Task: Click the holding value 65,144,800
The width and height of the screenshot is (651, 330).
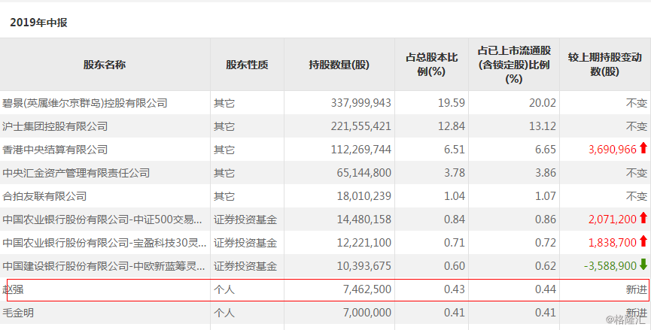Action: pyautogui.click(x=364, y=172)
